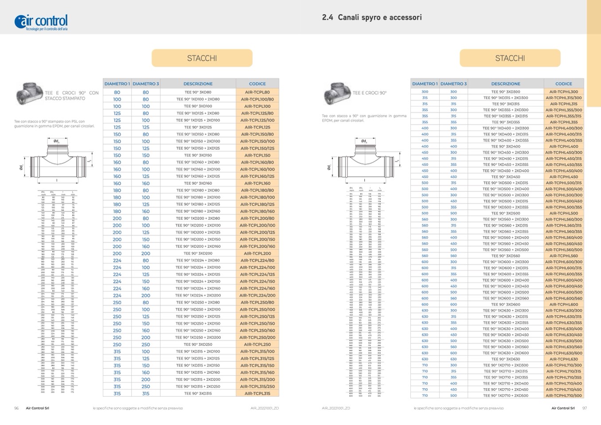Select the right page STACCHI banner
601x425 pixels.
(510, 58)
